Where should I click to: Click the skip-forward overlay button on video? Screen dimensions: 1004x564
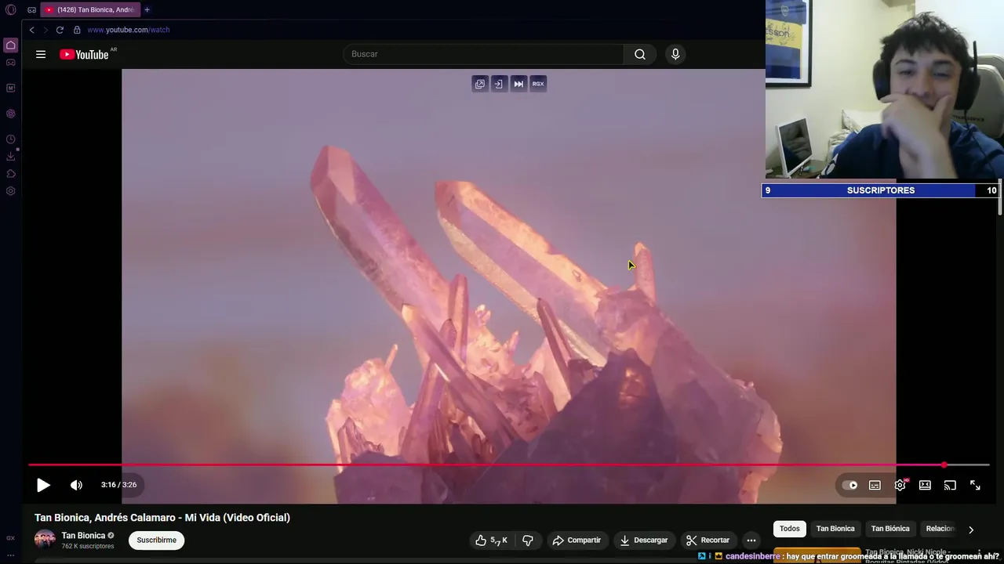point(518,84)
